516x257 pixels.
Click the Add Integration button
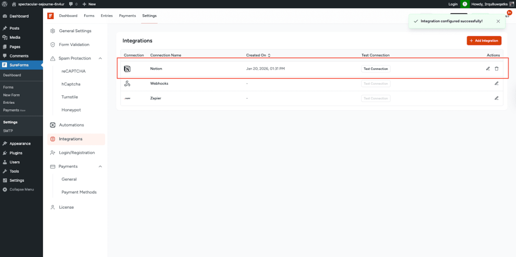coord(484,40)
